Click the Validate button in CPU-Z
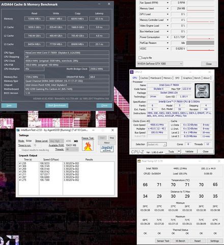The height and width of the screenshot is (245, 224). (189, 152)
